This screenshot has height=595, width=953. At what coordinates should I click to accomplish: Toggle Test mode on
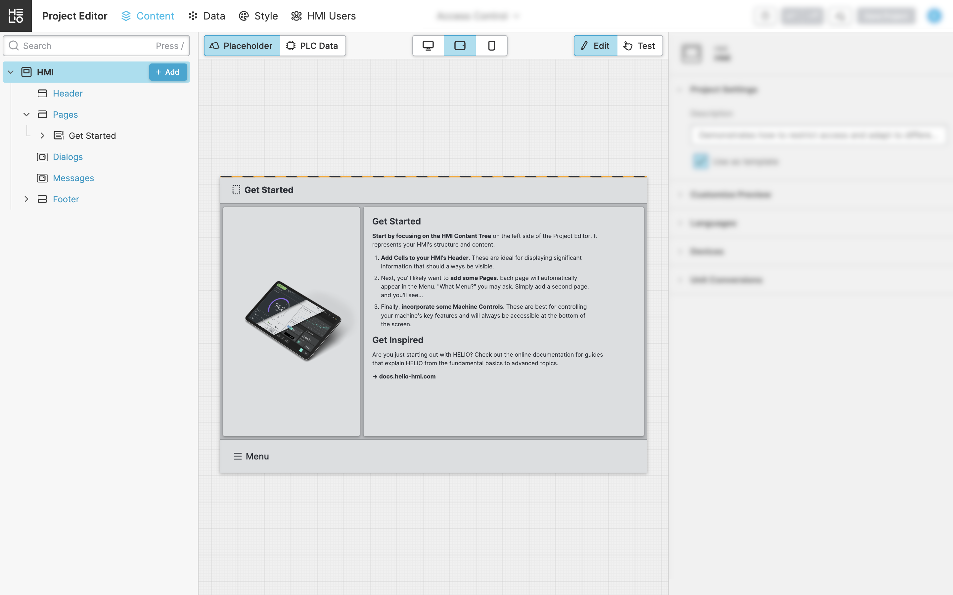640,46
